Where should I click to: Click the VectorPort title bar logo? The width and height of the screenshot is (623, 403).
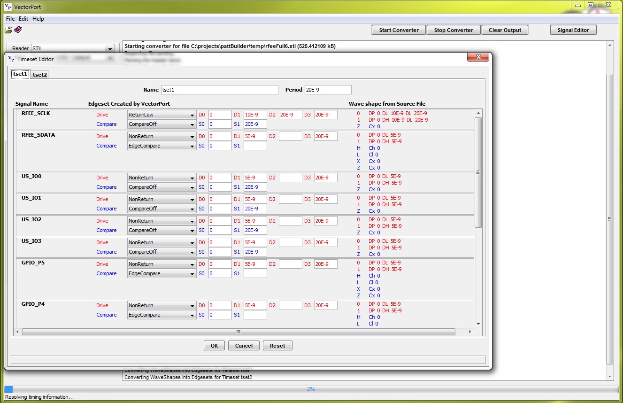coord(8,7)
